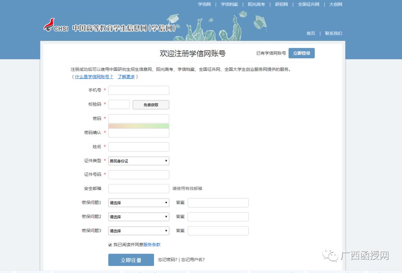Open 研招网 top navigation link
Screen dimensions: 402x273
click(281, 4)
